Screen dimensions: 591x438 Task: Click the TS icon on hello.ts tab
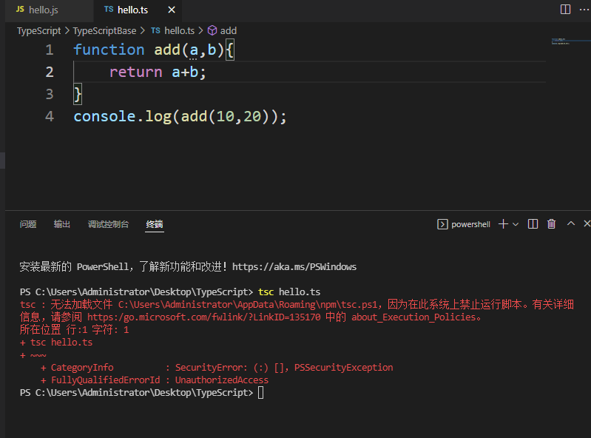coord(109,9)
